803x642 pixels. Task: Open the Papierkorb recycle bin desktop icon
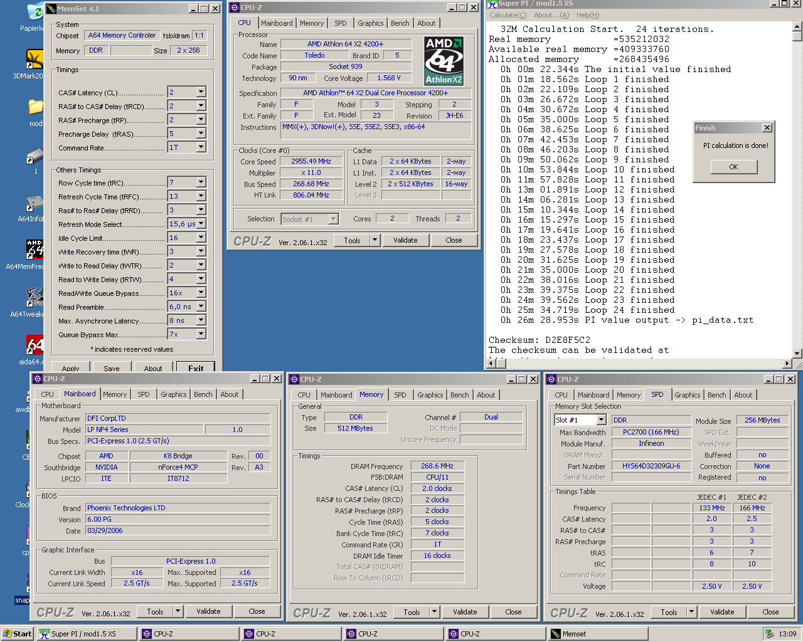coord(35,12)
